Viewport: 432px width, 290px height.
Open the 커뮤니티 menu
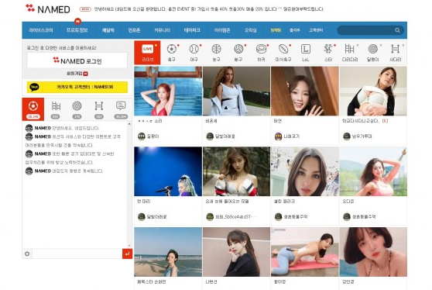[162, 30]
